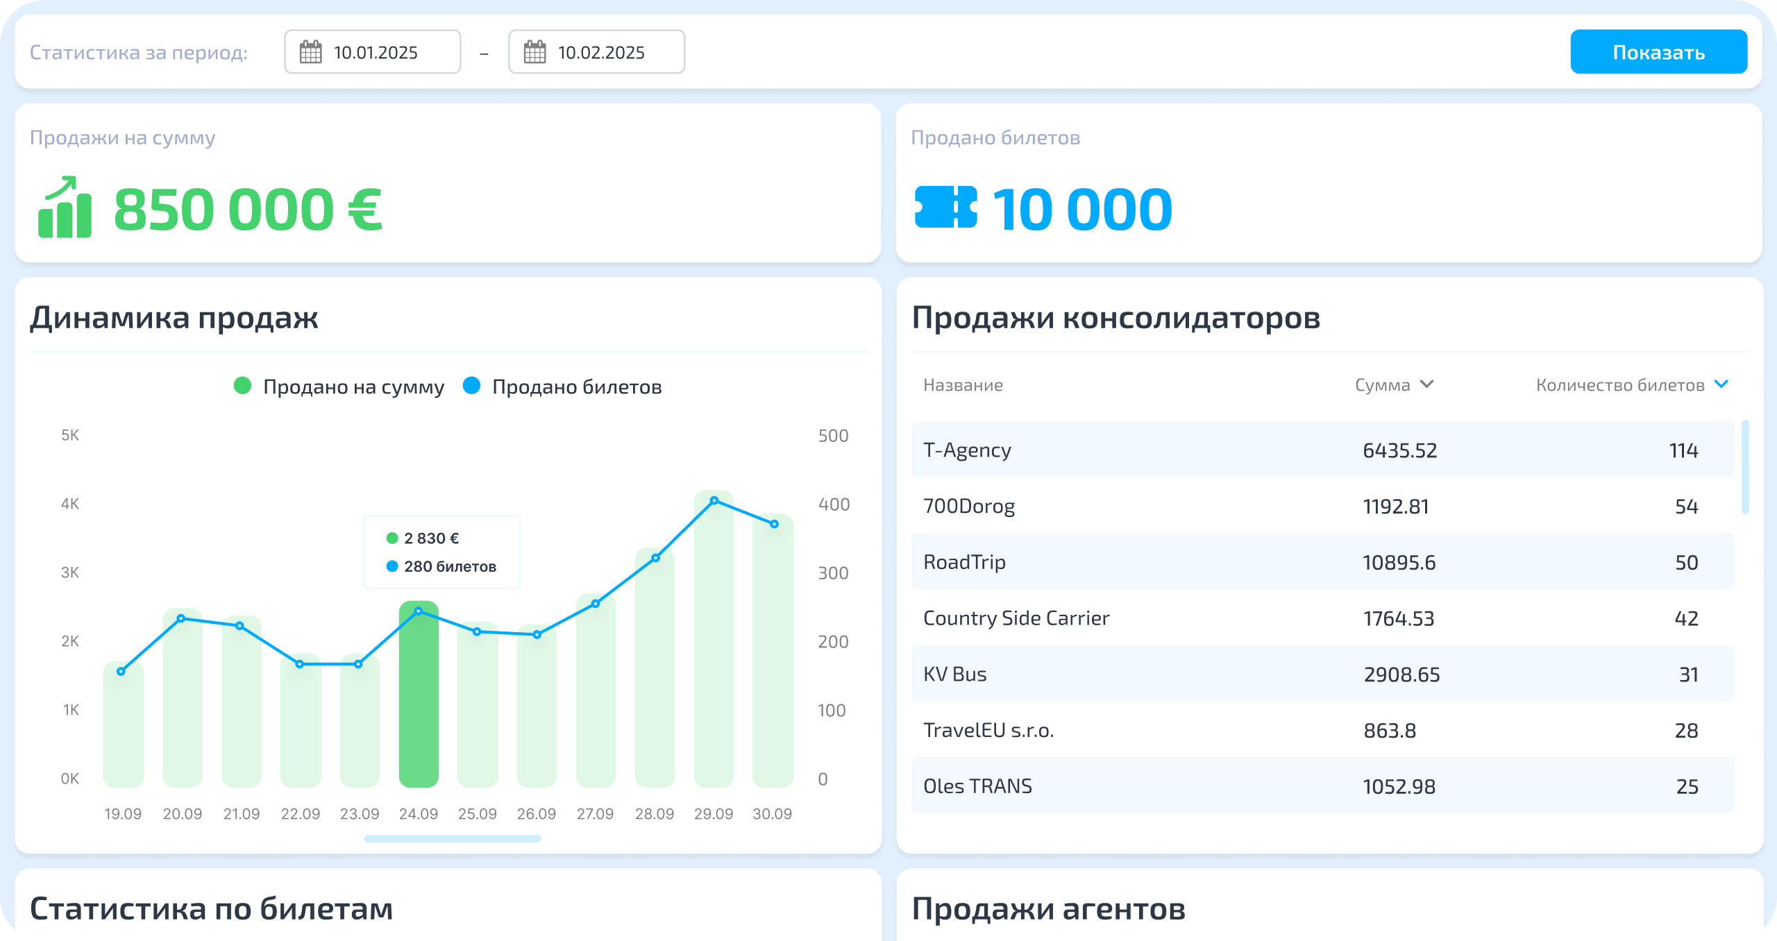Click the blue ticket icon
The height and width of the screenshot is (941, 1777).
tap(945, 207)
